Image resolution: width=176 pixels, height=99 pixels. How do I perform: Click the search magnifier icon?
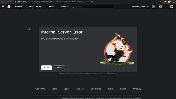pos(73,7)
